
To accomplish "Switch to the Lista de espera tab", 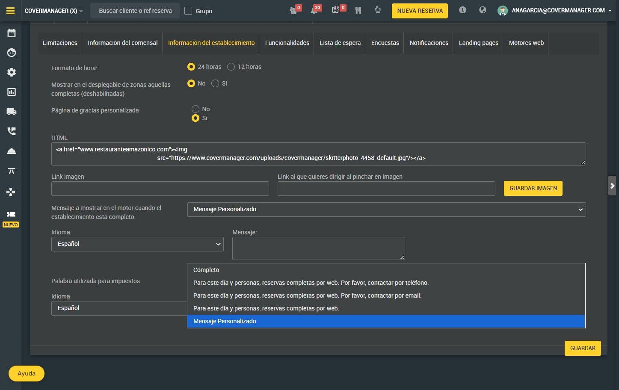I will [340, 43].
